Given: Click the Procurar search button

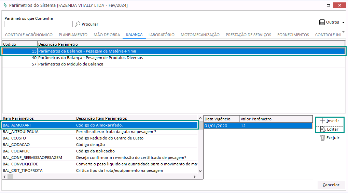Looking at the screenshot, I should pyautogui.click(x=87, y=24).
